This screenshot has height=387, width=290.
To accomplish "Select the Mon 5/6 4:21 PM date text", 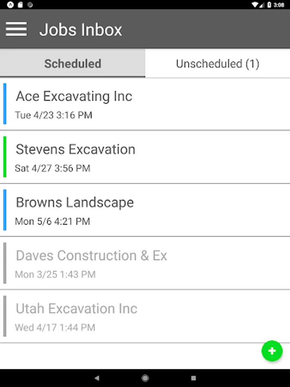I will 52,221.
